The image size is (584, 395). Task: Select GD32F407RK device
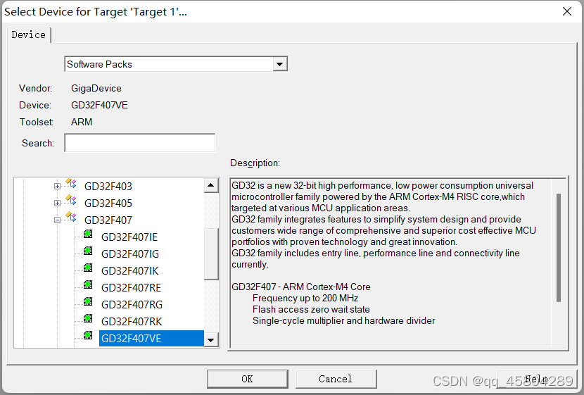pyautogui.click(x=132, y=322)
